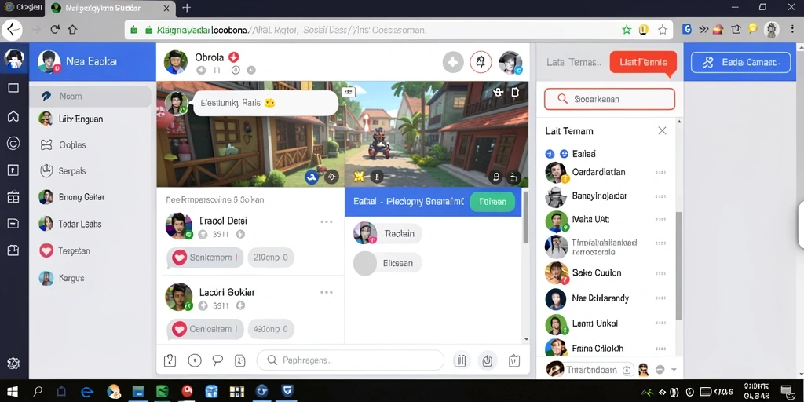Expand the dropdown arrow next to Trnartndoam

[674, 370]
